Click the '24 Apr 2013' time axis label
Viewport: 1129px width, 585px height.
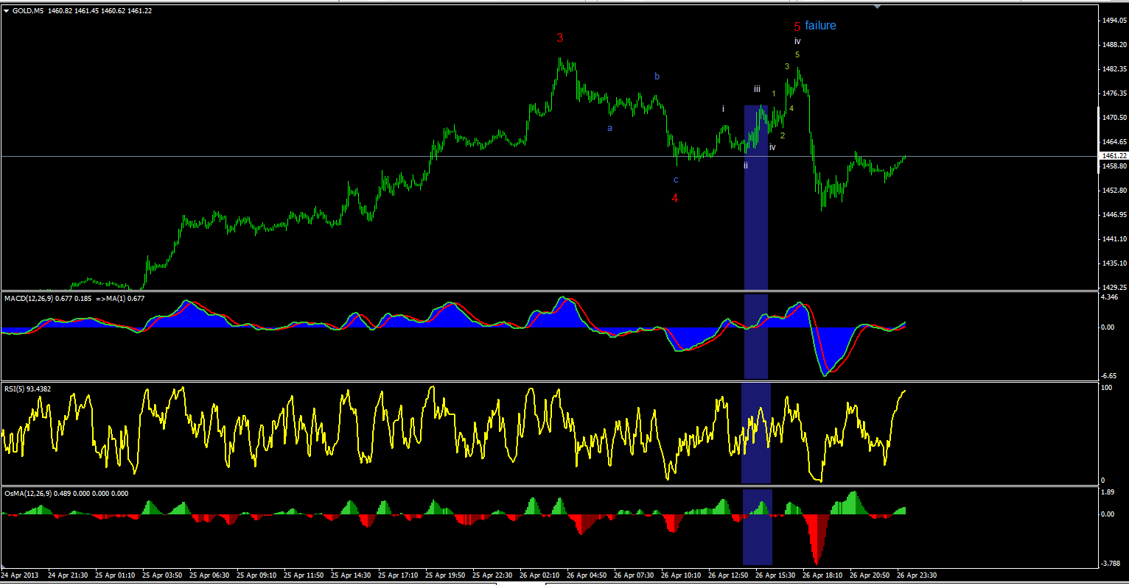coord(20,575)
